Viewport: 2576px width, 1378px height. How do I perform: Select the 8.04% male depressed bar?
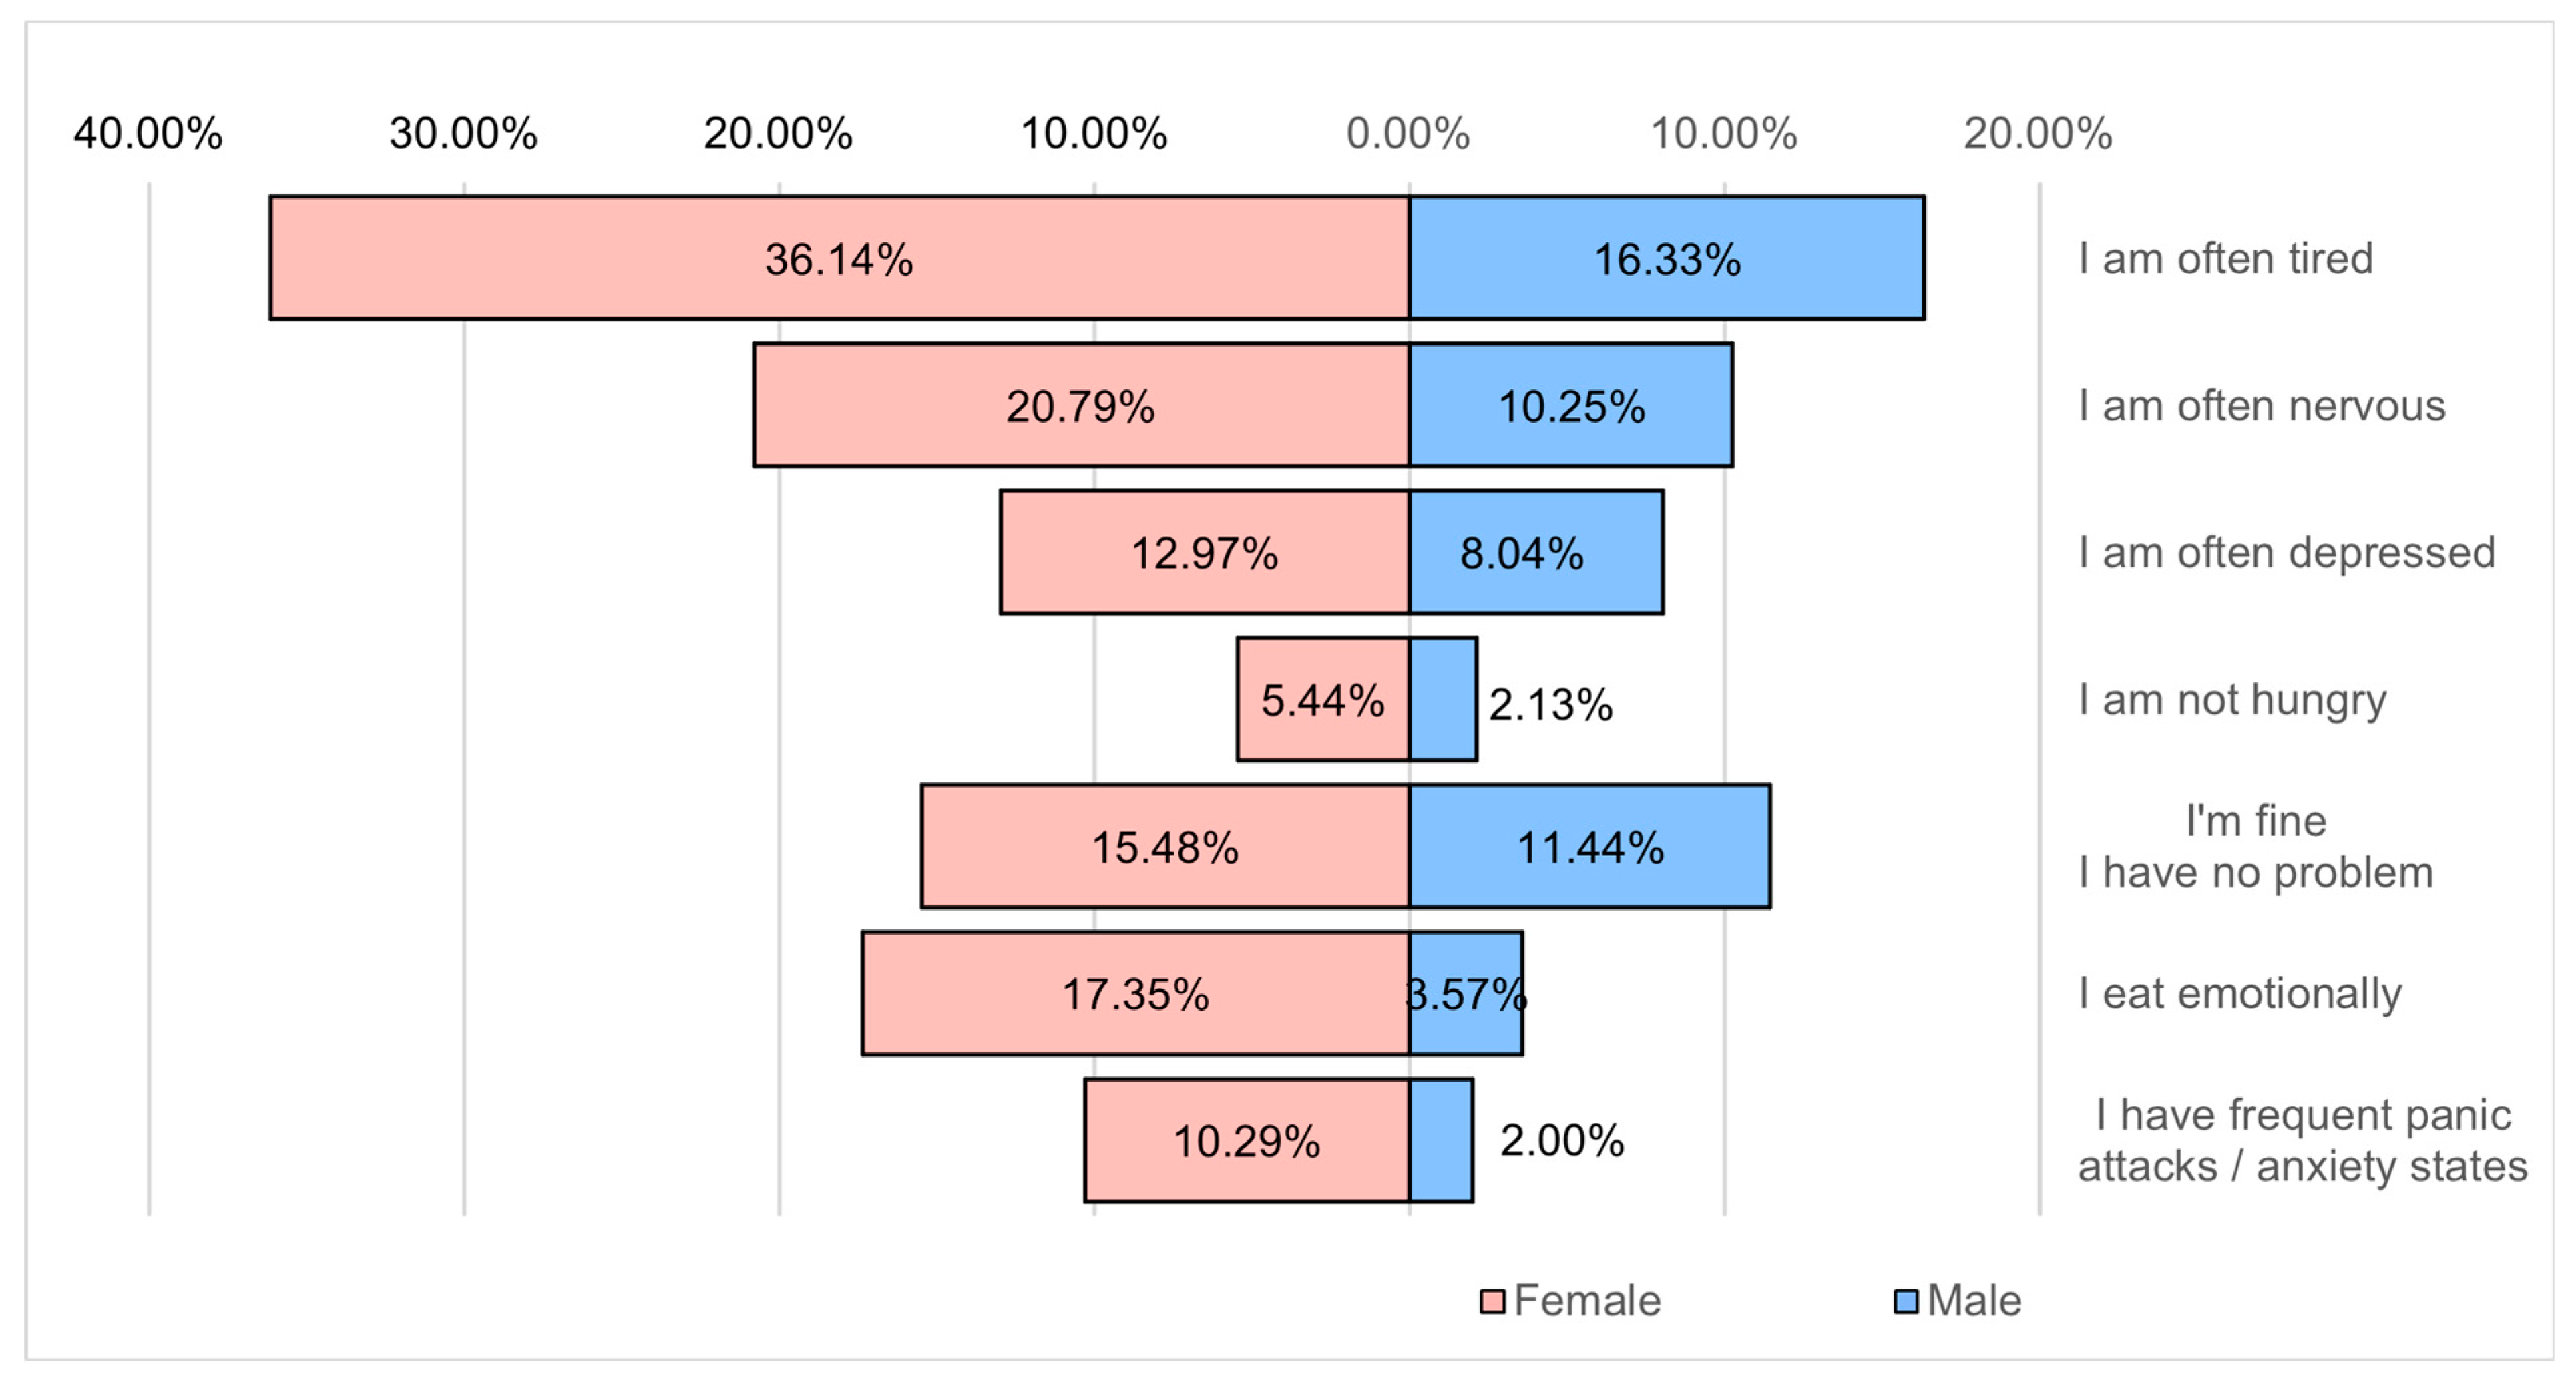tap(1536, 552)
